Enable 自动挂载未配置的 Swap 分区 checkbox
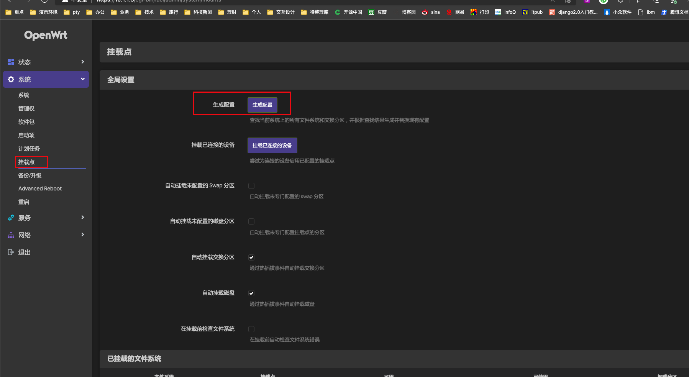689x377 pixels. [x=251, y=186]
